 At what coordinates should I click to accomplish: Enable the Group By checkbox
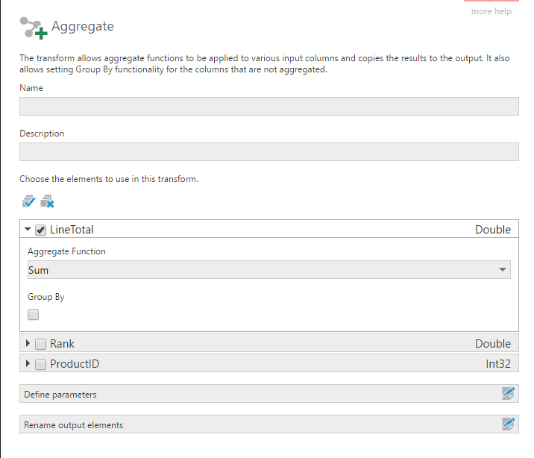(34, 315)
